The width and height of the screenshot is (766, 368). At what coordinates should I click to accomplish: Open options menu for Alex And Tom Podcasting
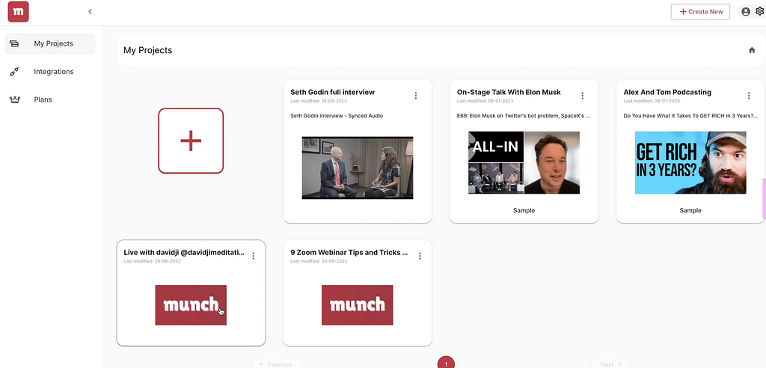pyautogui.click(x=749, y=95)
